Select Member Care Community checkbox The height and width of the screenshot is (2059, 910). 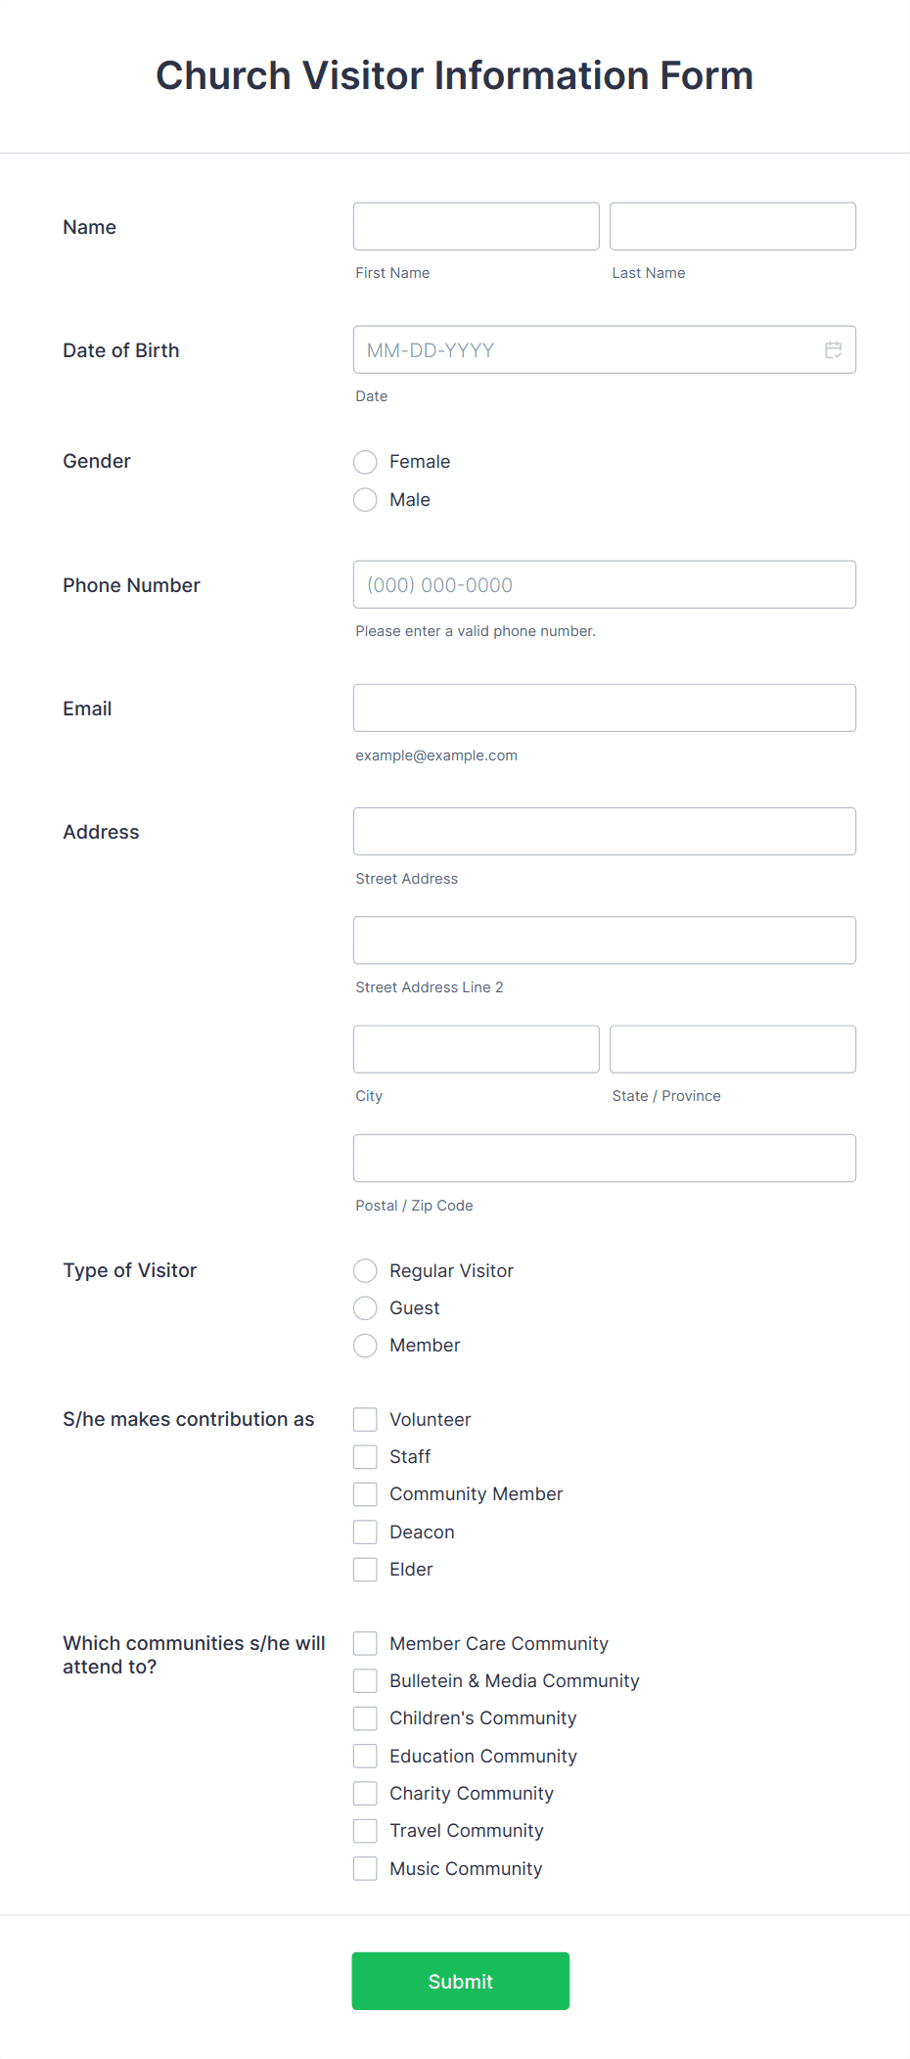365,1643
